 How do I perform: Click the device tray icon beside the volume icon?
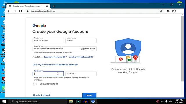[x=166, y=101]
